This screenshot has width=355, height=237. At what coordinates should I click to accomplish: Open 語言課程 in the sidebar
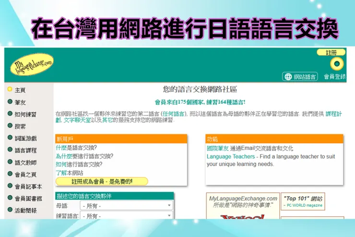click(25, 150)
